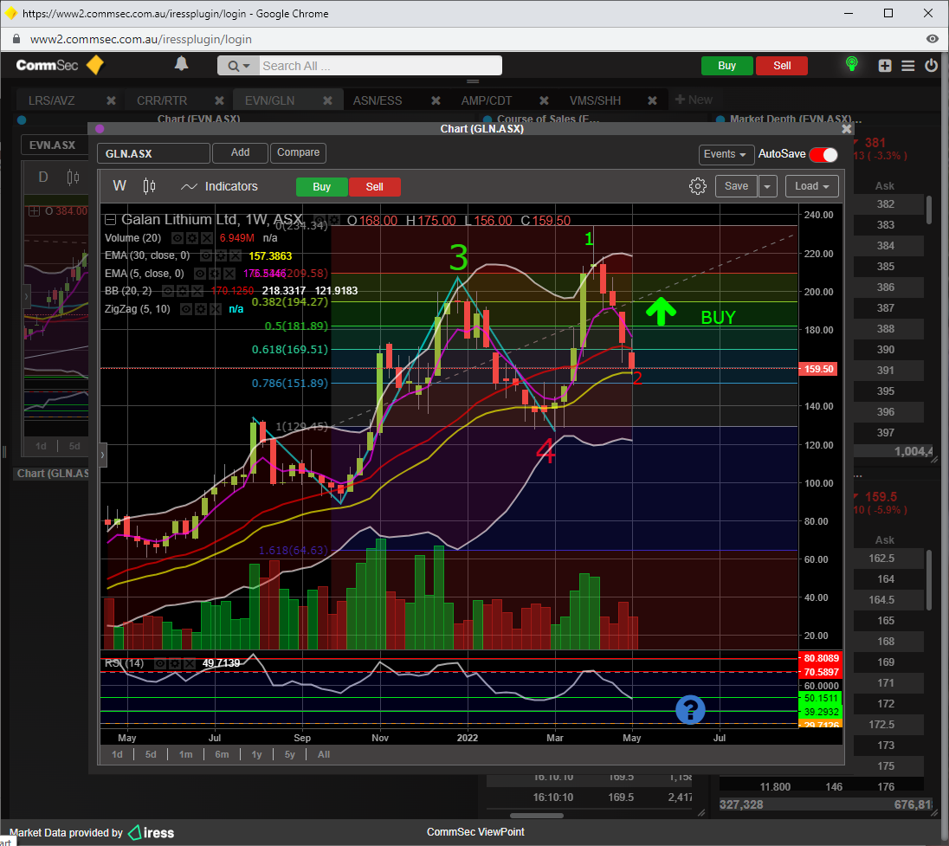
Task: Toggle visibility of RSI (14) indicator
Action: click(x=160, y=663)
